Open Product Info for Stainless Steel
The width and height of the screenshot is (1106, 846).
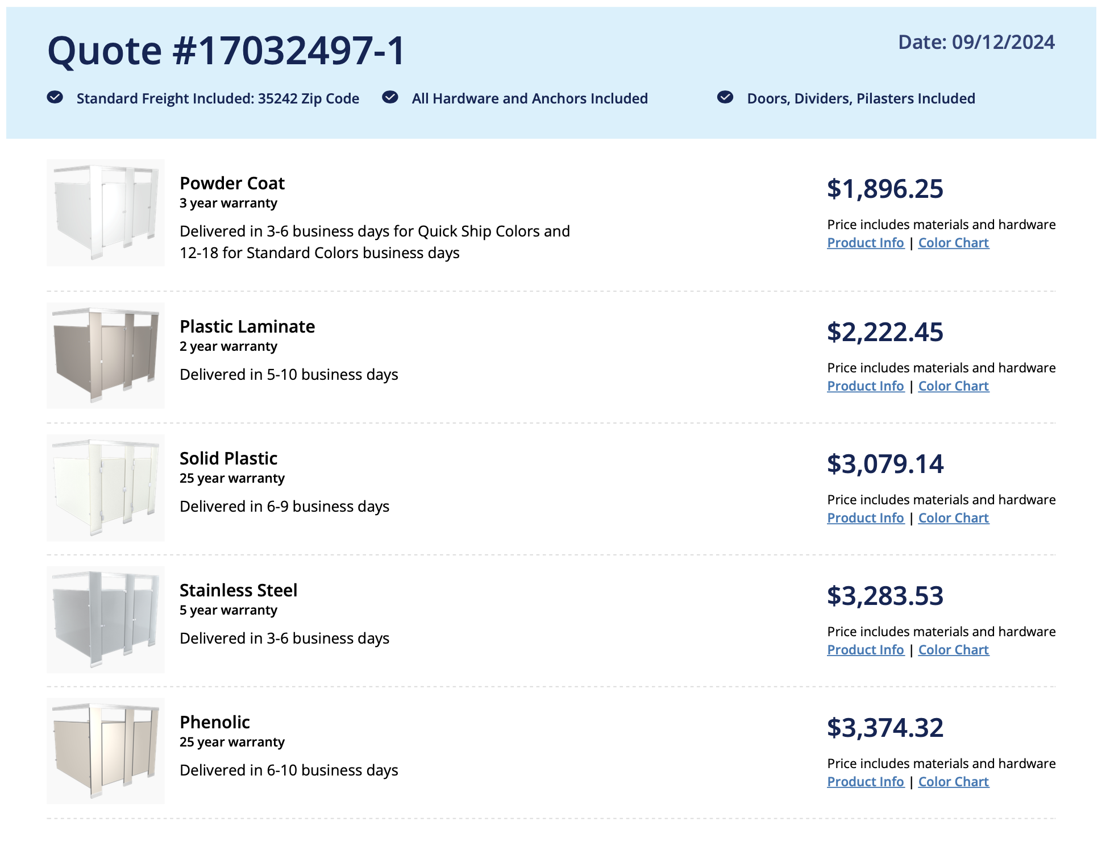pos(865,650)
